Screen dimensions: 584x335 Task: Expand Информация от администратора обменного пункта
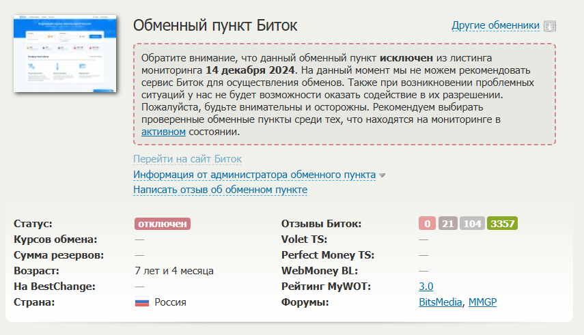254,175
